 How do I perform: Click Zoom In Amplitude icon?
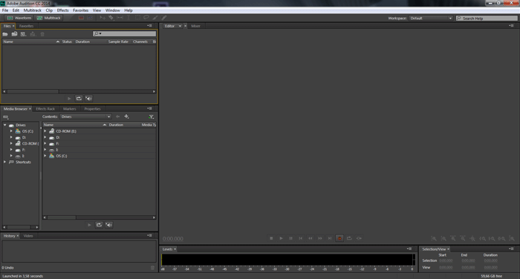coord(433,239)
